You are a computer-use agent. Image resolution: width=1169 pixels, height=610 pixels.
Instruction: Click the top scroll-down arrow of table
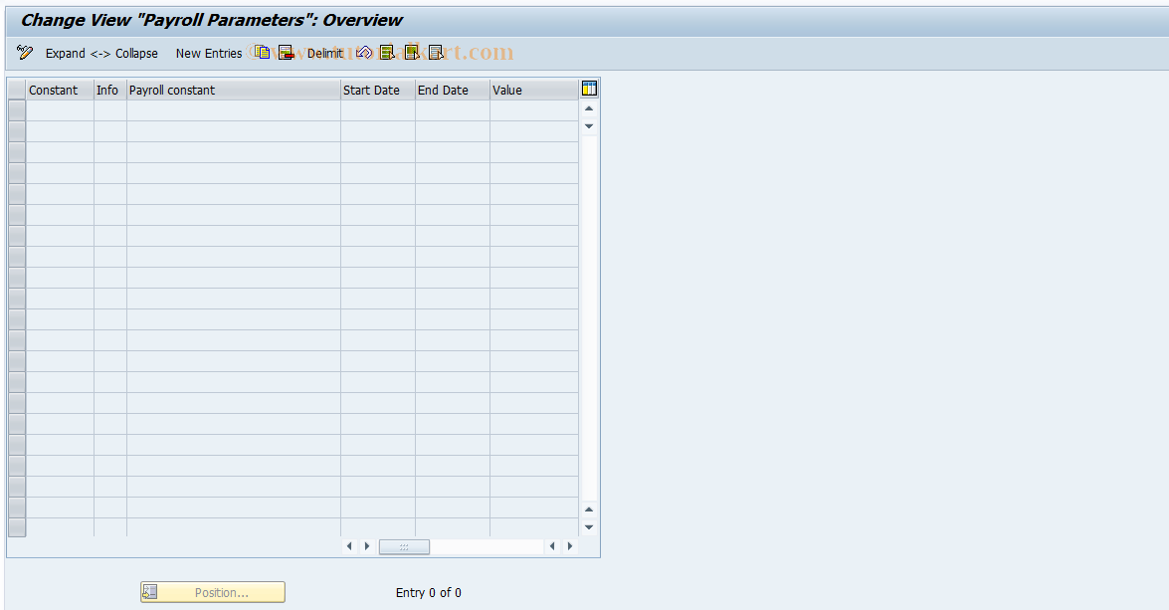589,126
